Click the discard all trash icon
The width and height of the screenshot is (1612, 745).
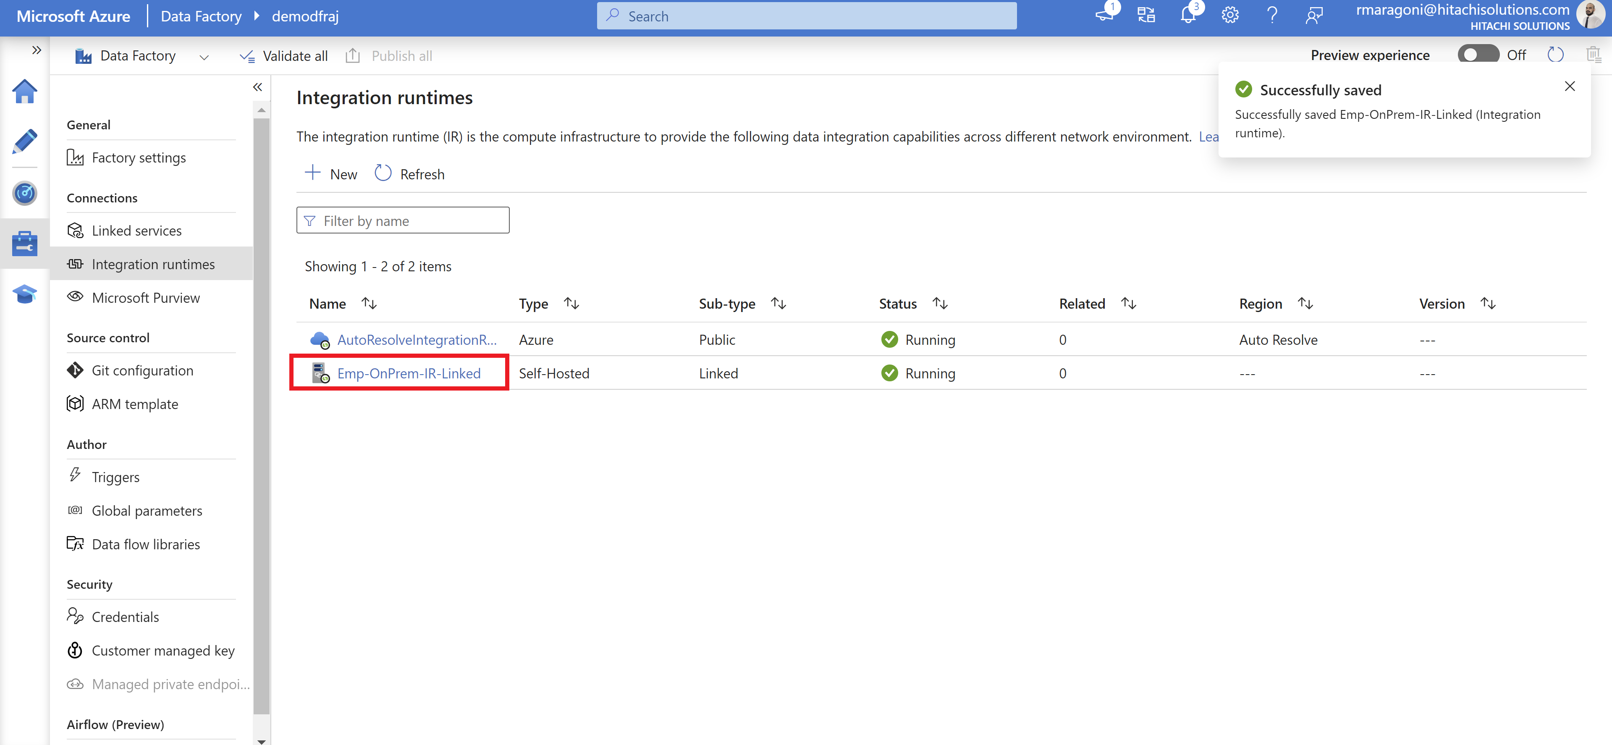coord(1593,55)
